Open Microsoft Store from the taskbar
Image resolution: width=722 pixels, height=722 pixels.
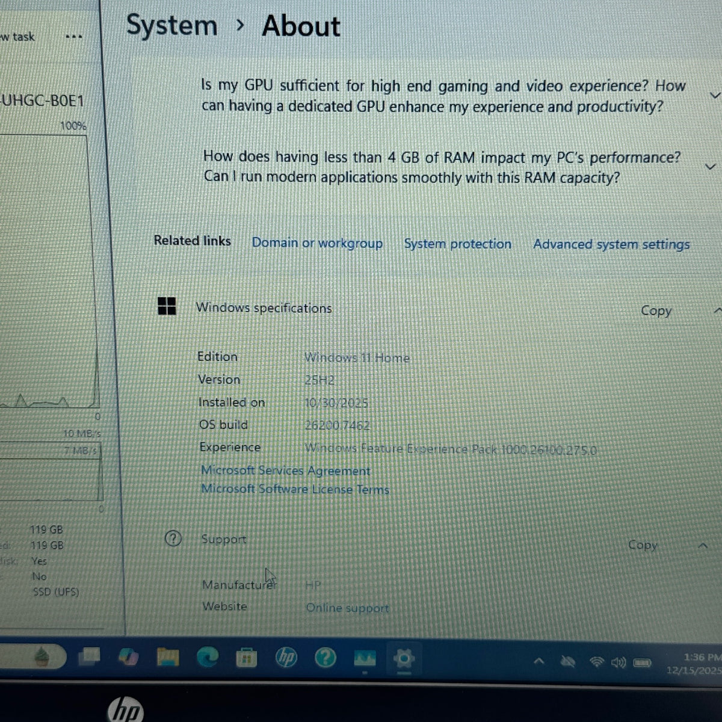click(246, 658)
